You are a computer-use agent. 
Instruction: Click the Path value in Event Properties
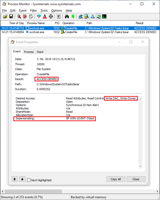[58, 84]
